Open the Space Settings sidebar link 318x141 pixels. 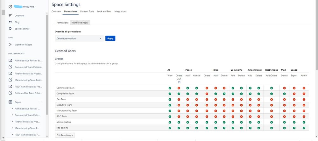point(22,29)
